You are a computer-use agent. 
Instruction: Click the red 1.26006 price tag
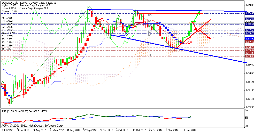[249, 56]
